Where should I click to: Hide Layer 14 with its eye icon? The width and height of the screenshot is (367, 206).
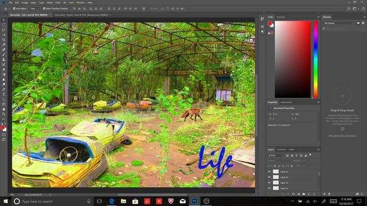(x=269, y=177)
